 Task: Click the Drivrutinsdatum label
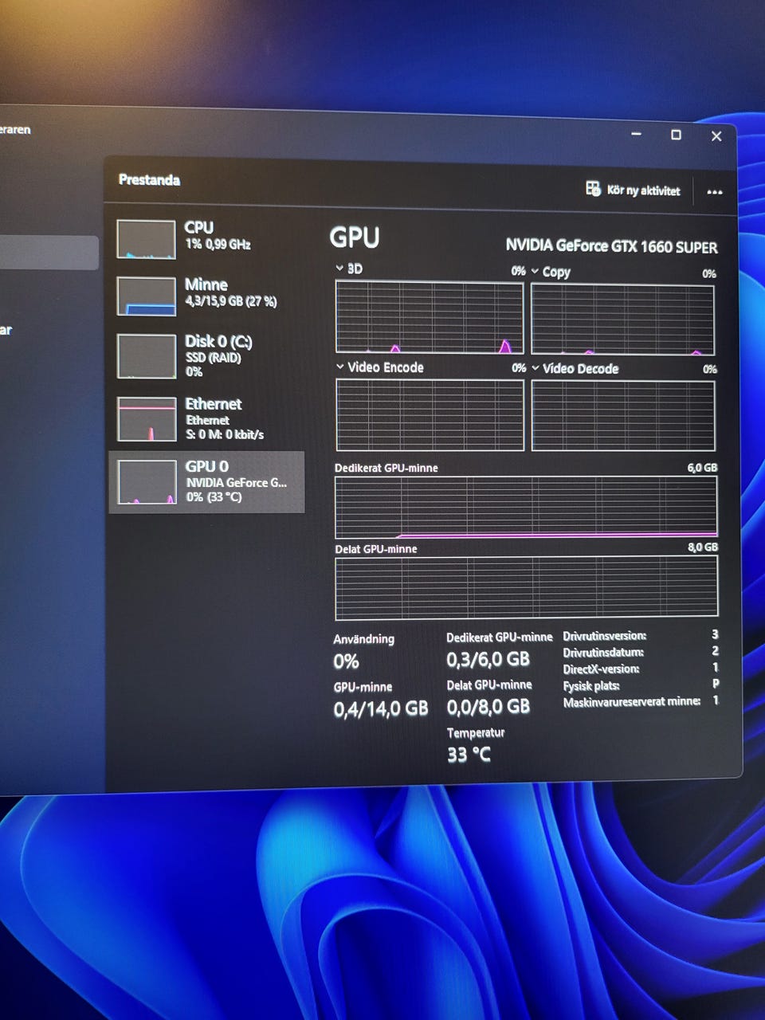[603, 653]
